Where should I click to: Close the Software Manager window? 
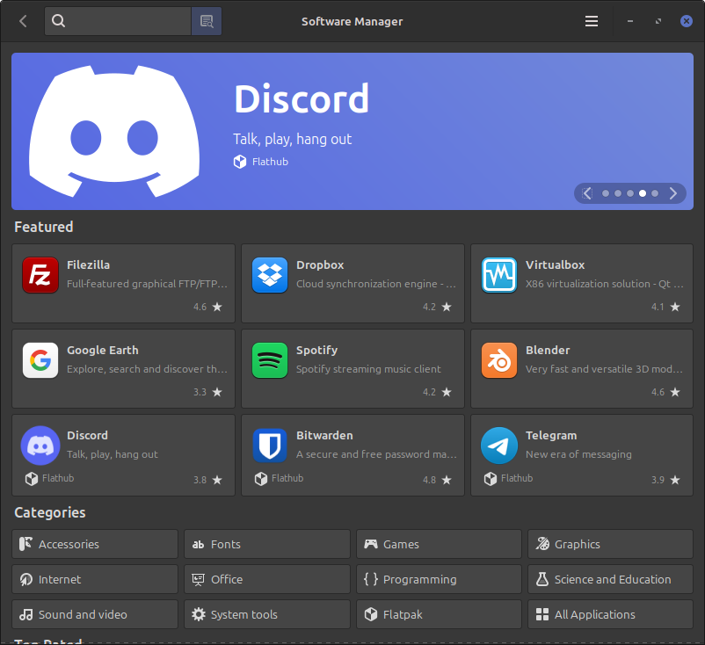coord(687,21)
